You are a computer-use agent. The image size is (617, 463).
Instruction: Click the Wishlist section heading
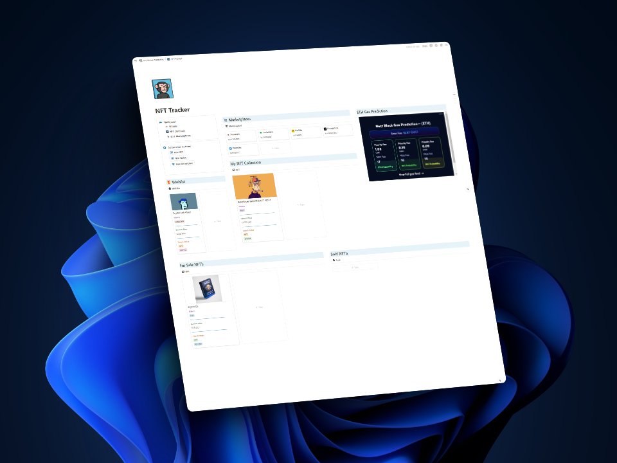pyautogui.click(x=178, y=182)
